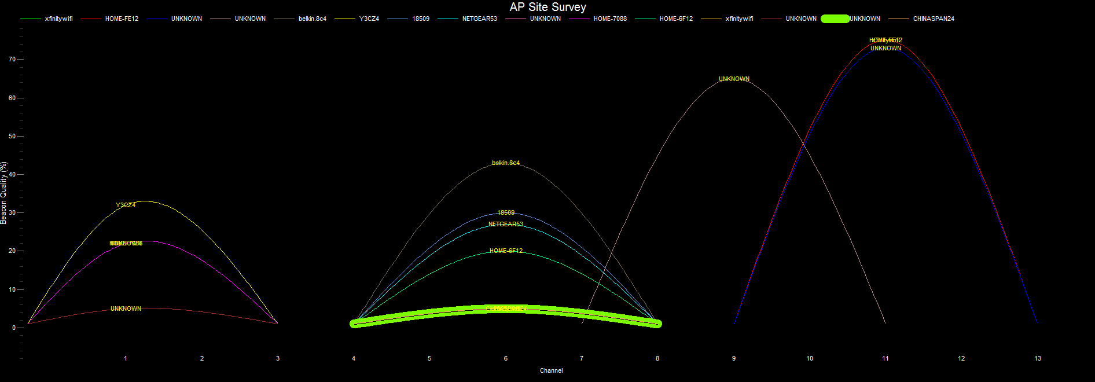Click the belkin.8c4 label at curve peak

[506, 163]
